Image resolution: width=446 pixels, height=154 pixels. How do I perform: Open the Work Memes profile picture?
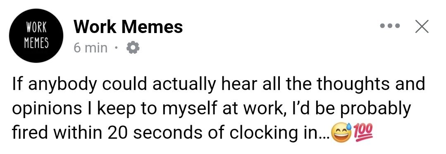[36, 36]
